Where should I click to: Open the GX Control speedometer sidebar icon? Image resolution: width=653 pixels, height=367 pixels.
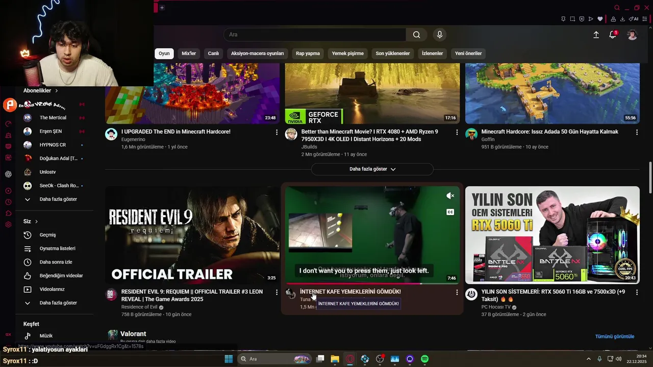[8, 124]
